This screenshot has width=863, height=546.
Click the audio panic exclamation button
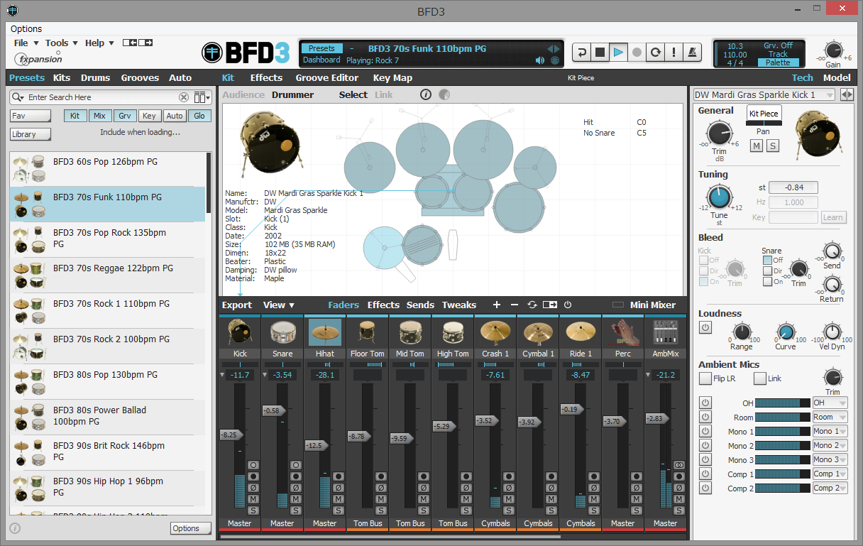point(674,52)
